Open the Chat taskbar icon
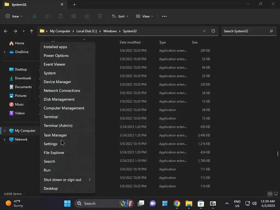280x210 pixels. pos(153,203)
